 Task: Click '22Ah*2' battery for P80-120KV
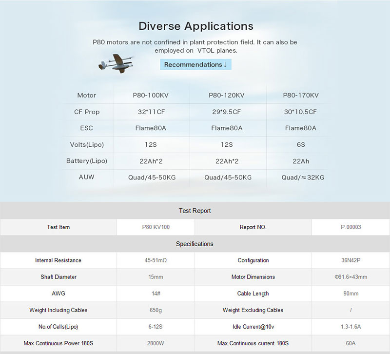[227, 161]
